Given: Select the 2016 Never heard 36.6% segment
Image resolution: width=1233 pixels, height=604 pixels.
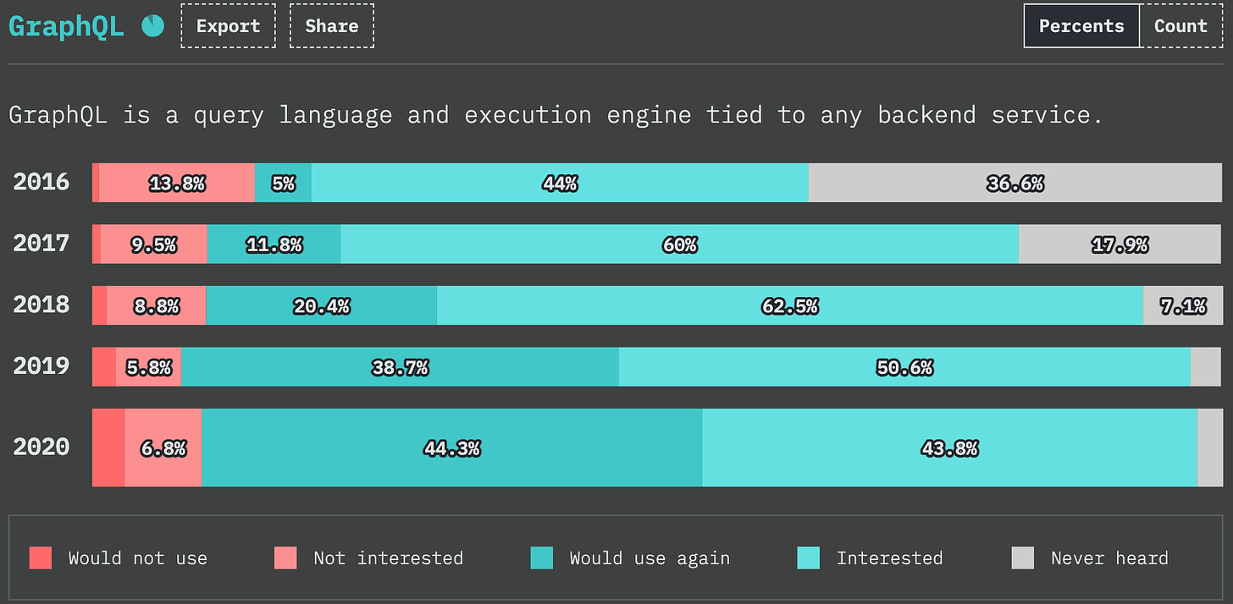Looking at the screenshot, I should click(x=1015, y=183).
